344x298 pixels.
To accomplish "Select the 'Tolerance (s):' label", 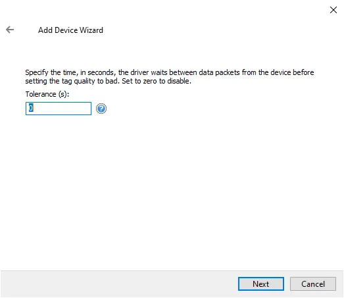I will (x=47, y=94).
